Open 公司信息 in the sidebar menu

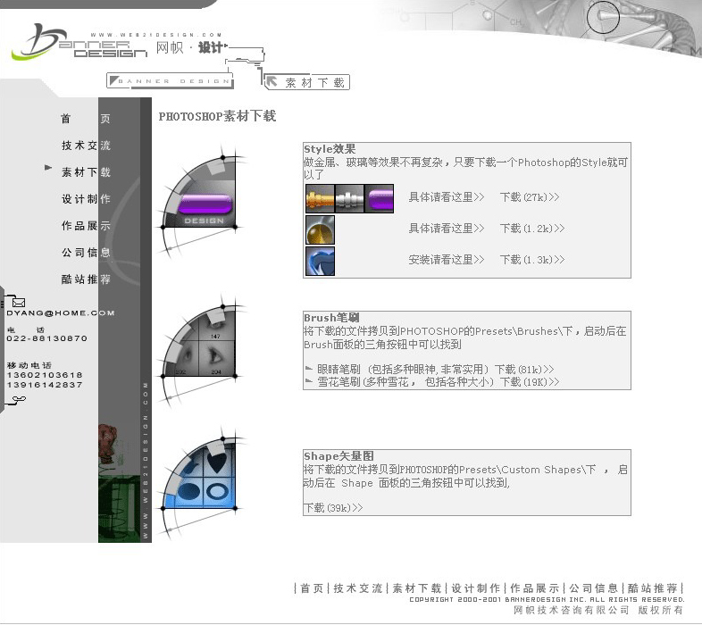[x=86, y=253]
